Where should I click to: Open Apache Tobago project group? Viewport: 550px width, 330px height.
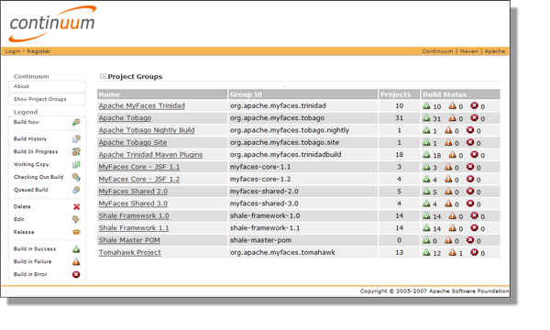coord(125,118)
